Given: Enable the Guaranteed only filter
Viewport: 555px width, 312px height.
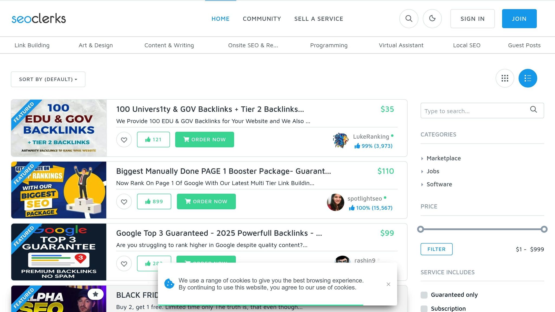Looking at the screenshot, I should pos(424,295).
